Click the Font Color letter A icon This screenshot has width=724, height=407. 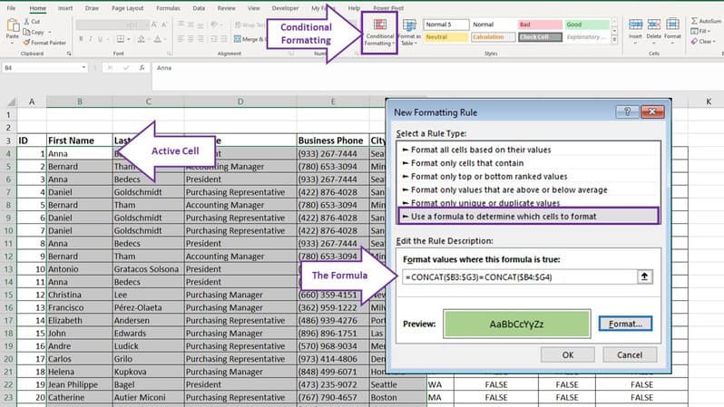[x=158, y=39]
